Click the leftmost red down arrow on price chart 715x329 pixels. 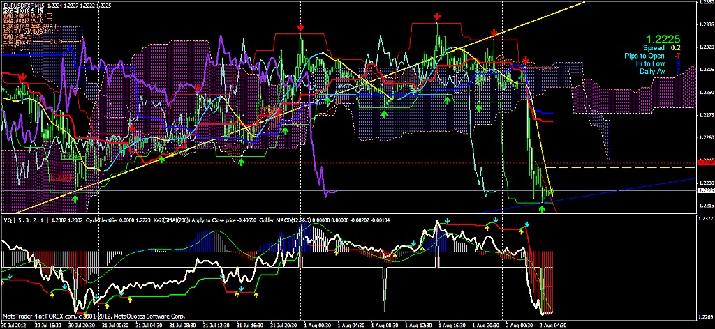tap(24, 77)
